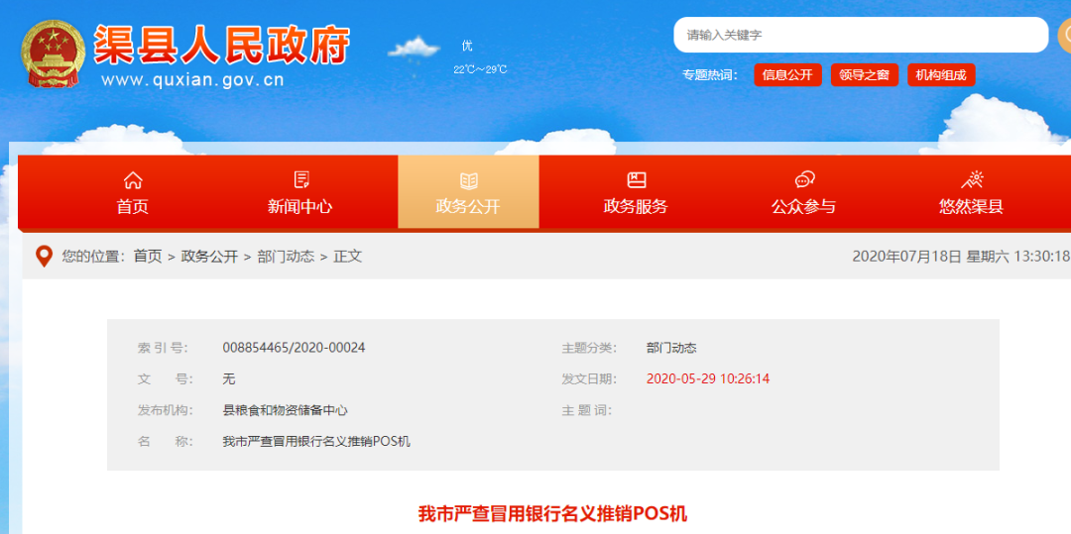
Task: Click the home icon above 首页
Action: point(133,180)
